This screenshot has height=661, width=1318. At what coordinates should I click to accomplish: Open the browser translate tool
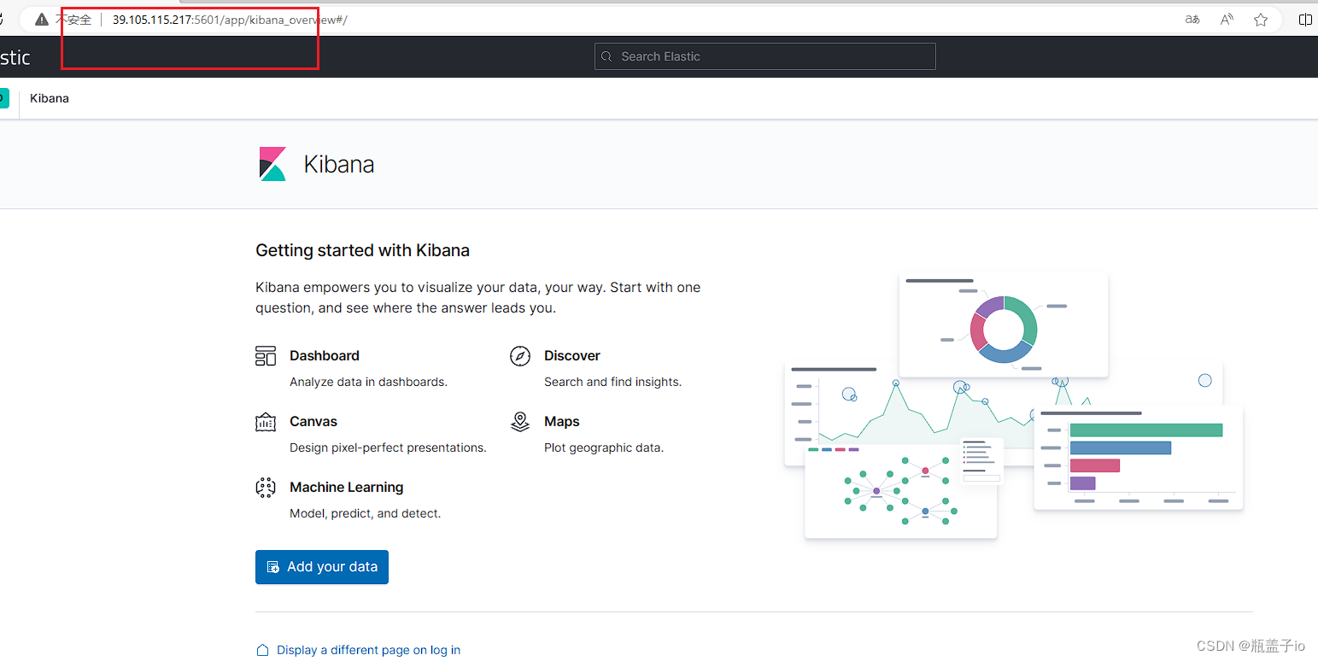[1192, 19]
